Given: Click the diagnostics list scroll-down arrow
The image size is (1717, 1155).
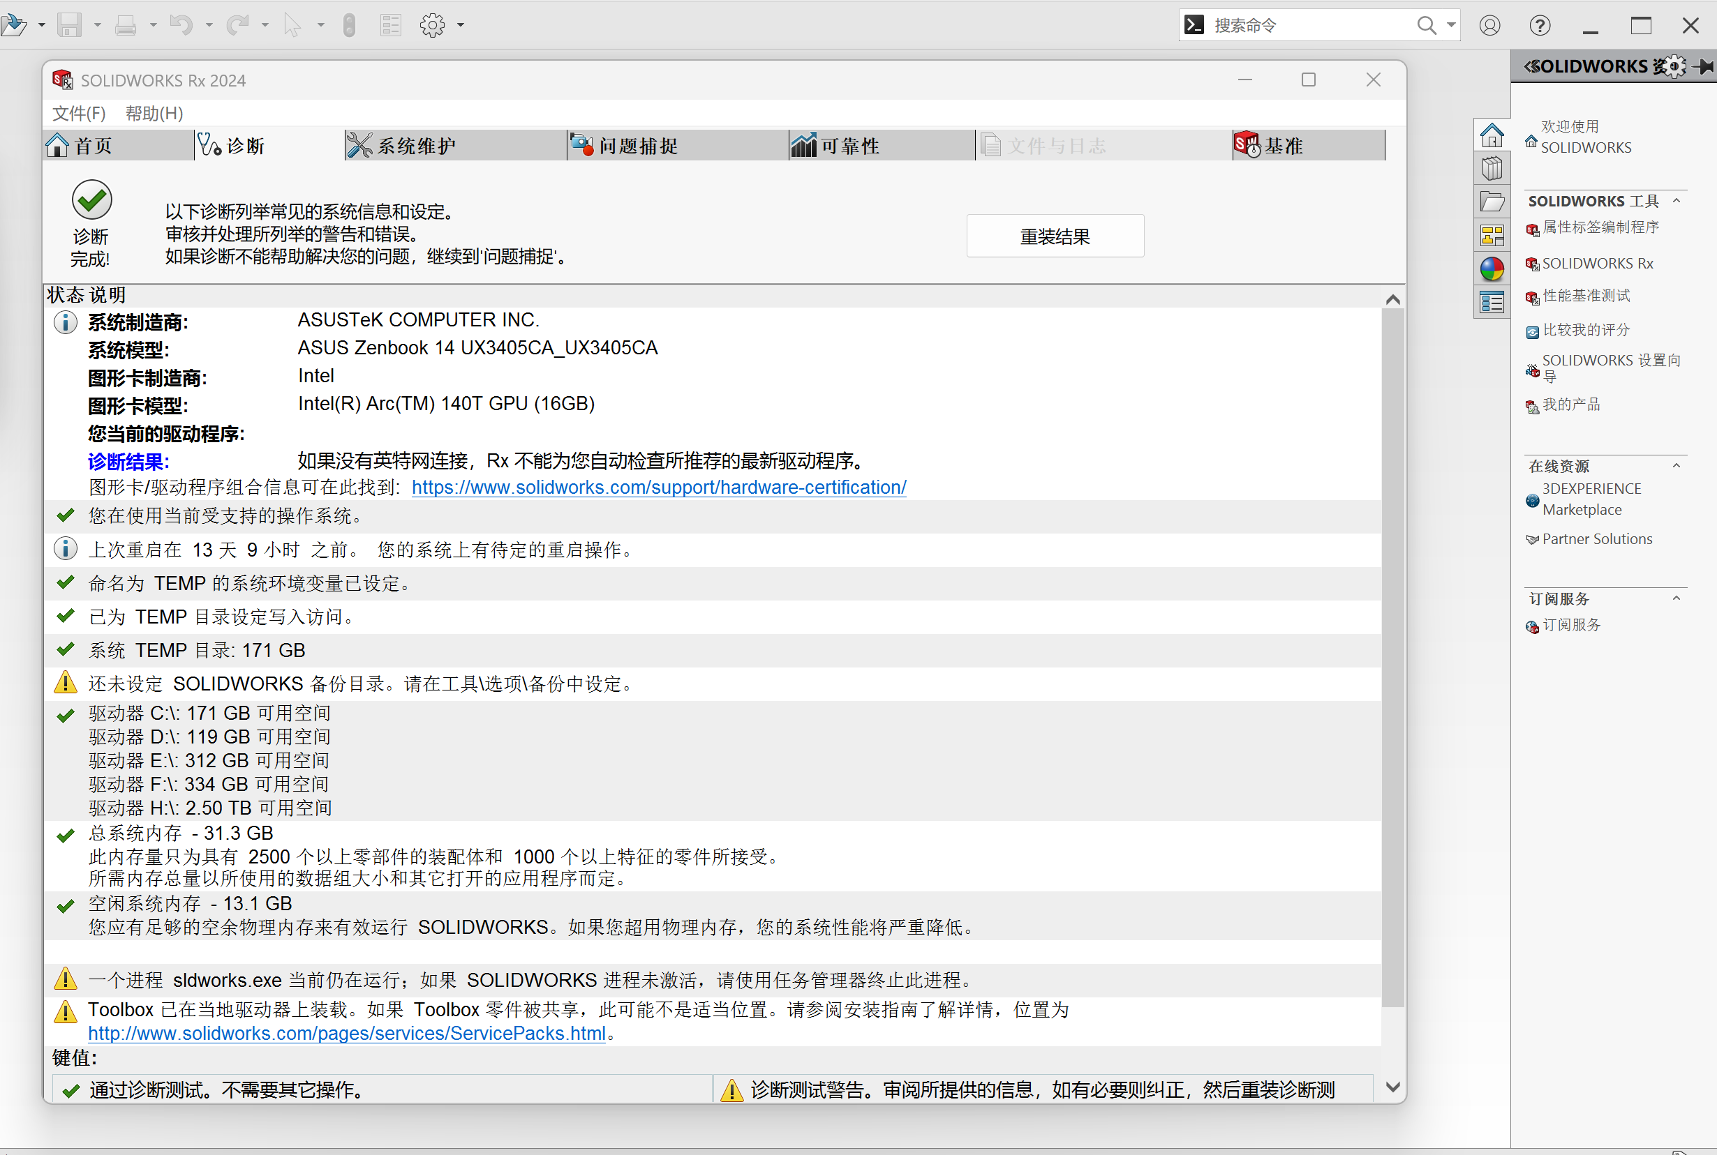Looking at the screenshot, I should click(x=1392, y=1087).
